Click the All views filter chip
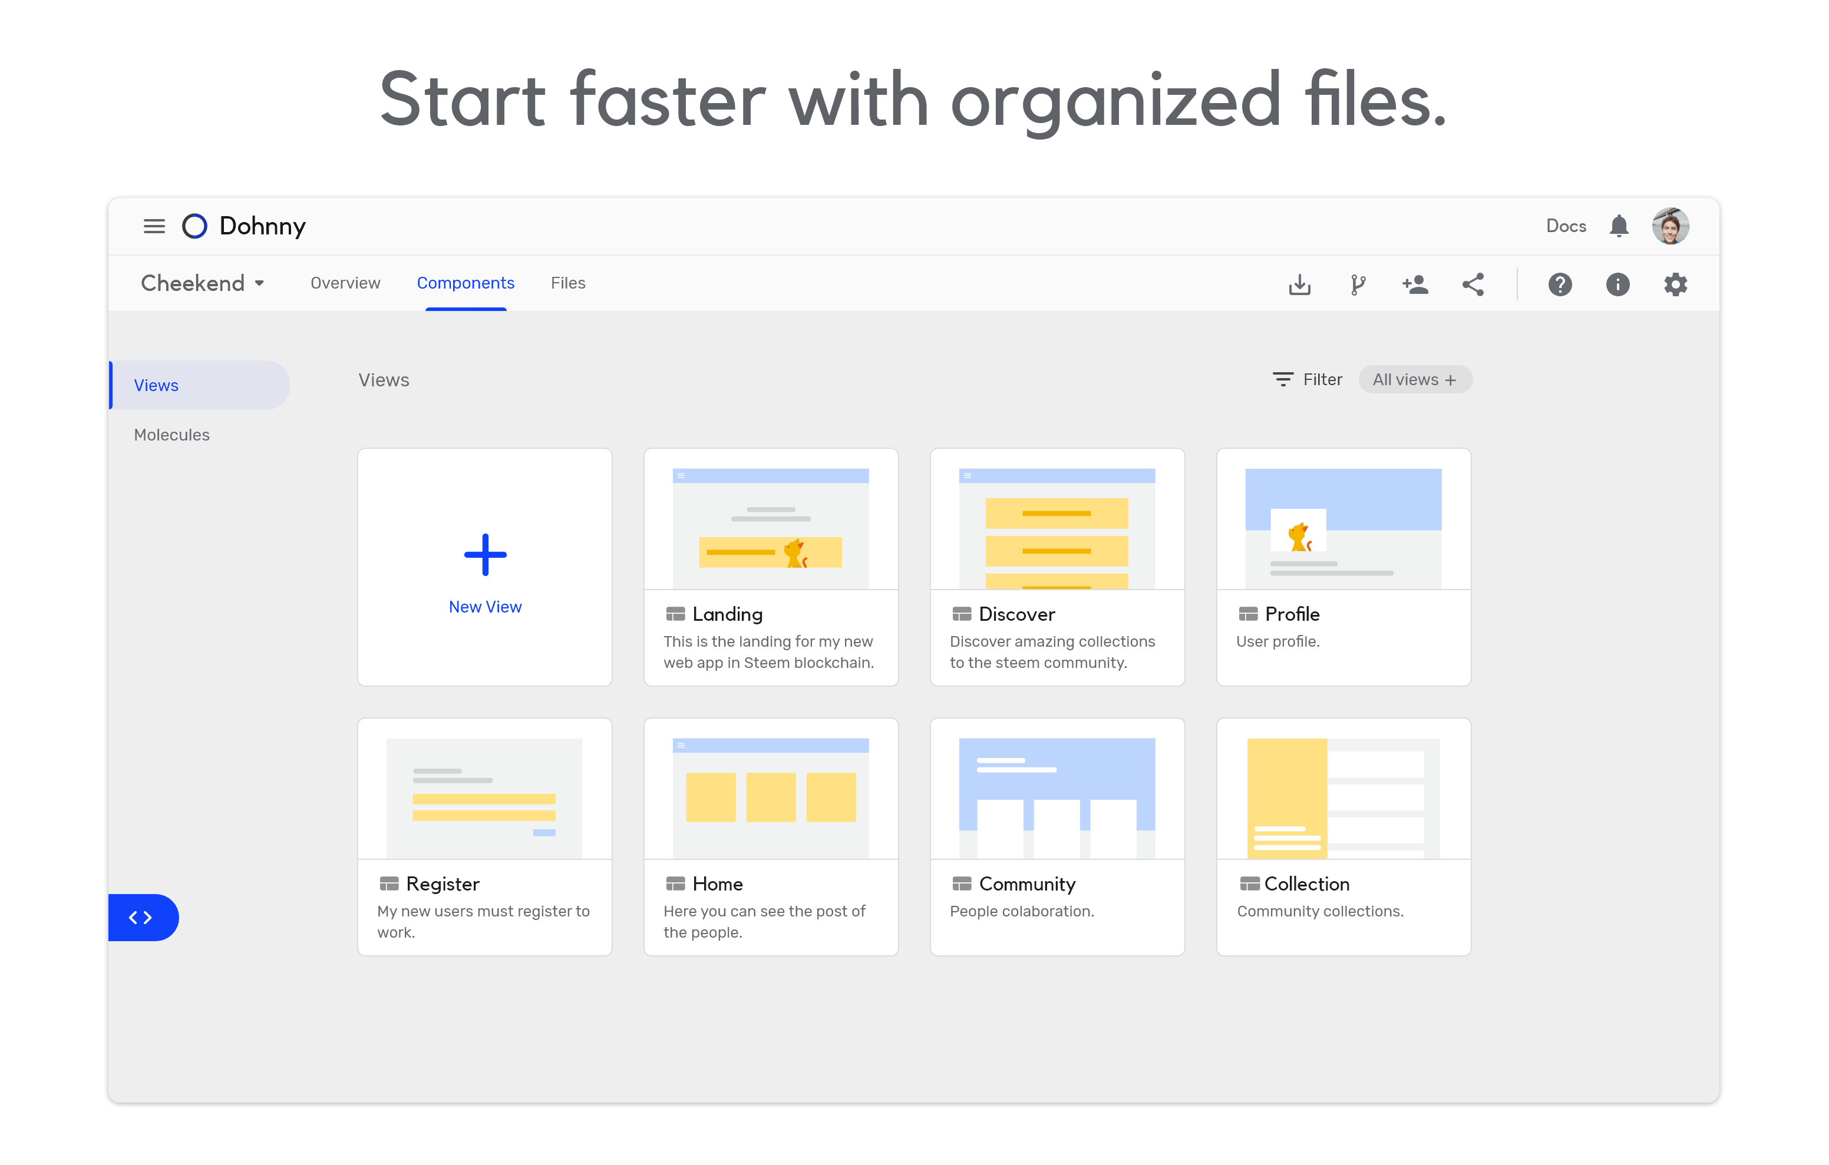The height and width of the screenshot is (1165, 1829). (x=1414, y=380)
